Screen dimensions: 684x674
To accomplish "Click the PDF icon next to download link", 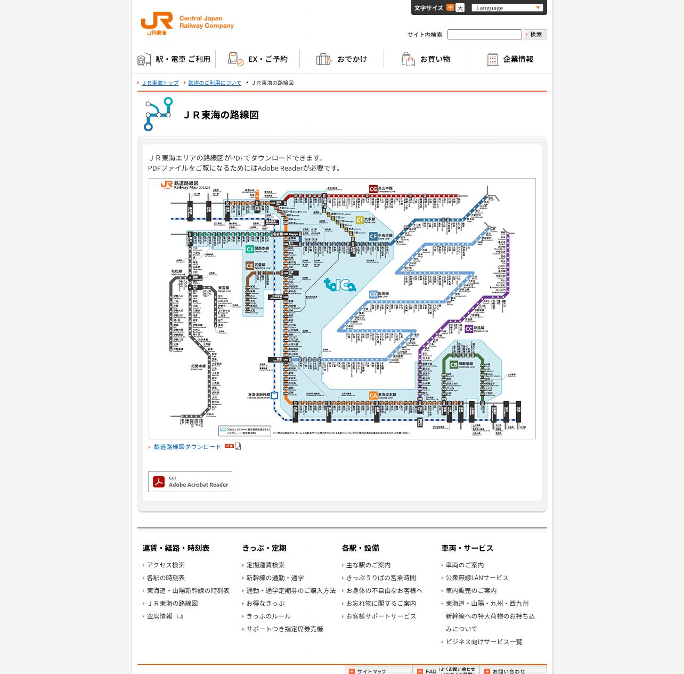I will (x=230, y=446).
